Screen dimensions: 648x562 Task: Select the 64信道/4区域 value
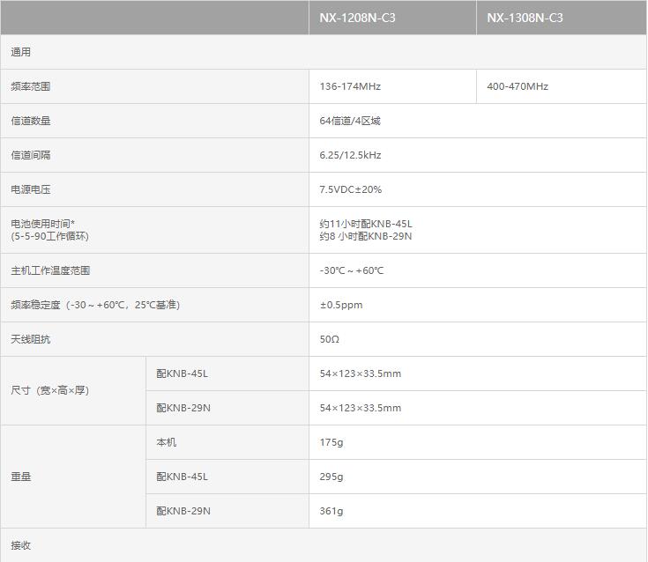pyautogui.click(x=350, y=121)
